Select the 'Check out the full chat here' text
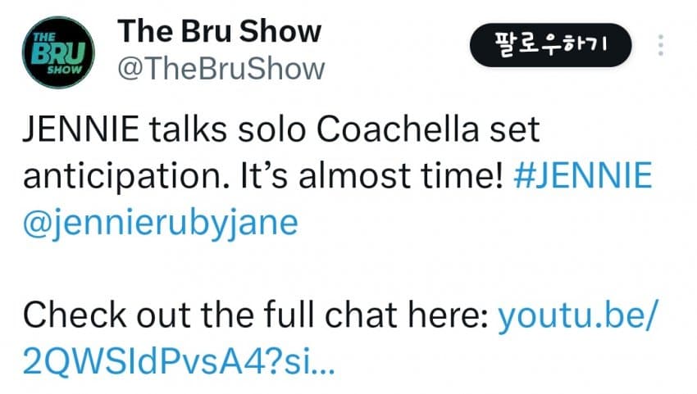 pyautogui.click(x=255, y=315)
